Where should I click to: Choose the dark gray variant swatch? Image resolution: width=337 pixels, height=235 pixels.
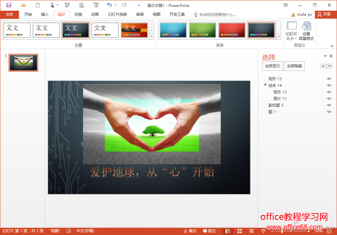pyautogui.click(x=261, y=30)
